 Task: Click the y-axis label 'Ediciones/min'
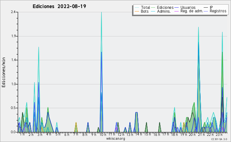tap(3, 72)
